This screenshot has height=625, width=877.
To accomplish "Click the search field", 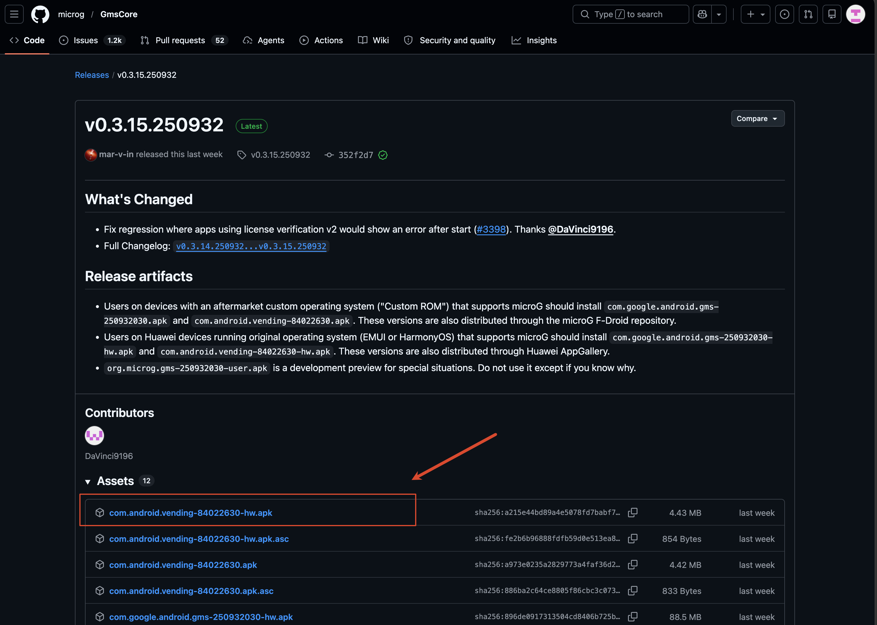I will point(631,14).
